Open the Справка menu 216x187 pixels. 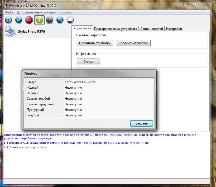65,12
